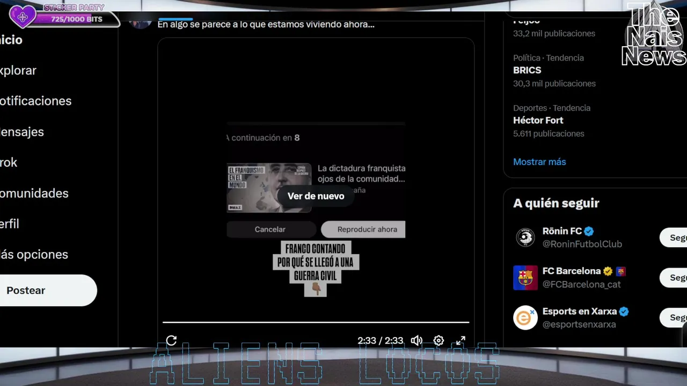Open the Héctor Fort trending topic
The height and width of the screenshot is (386, 687).
click(x=538, y=120)
